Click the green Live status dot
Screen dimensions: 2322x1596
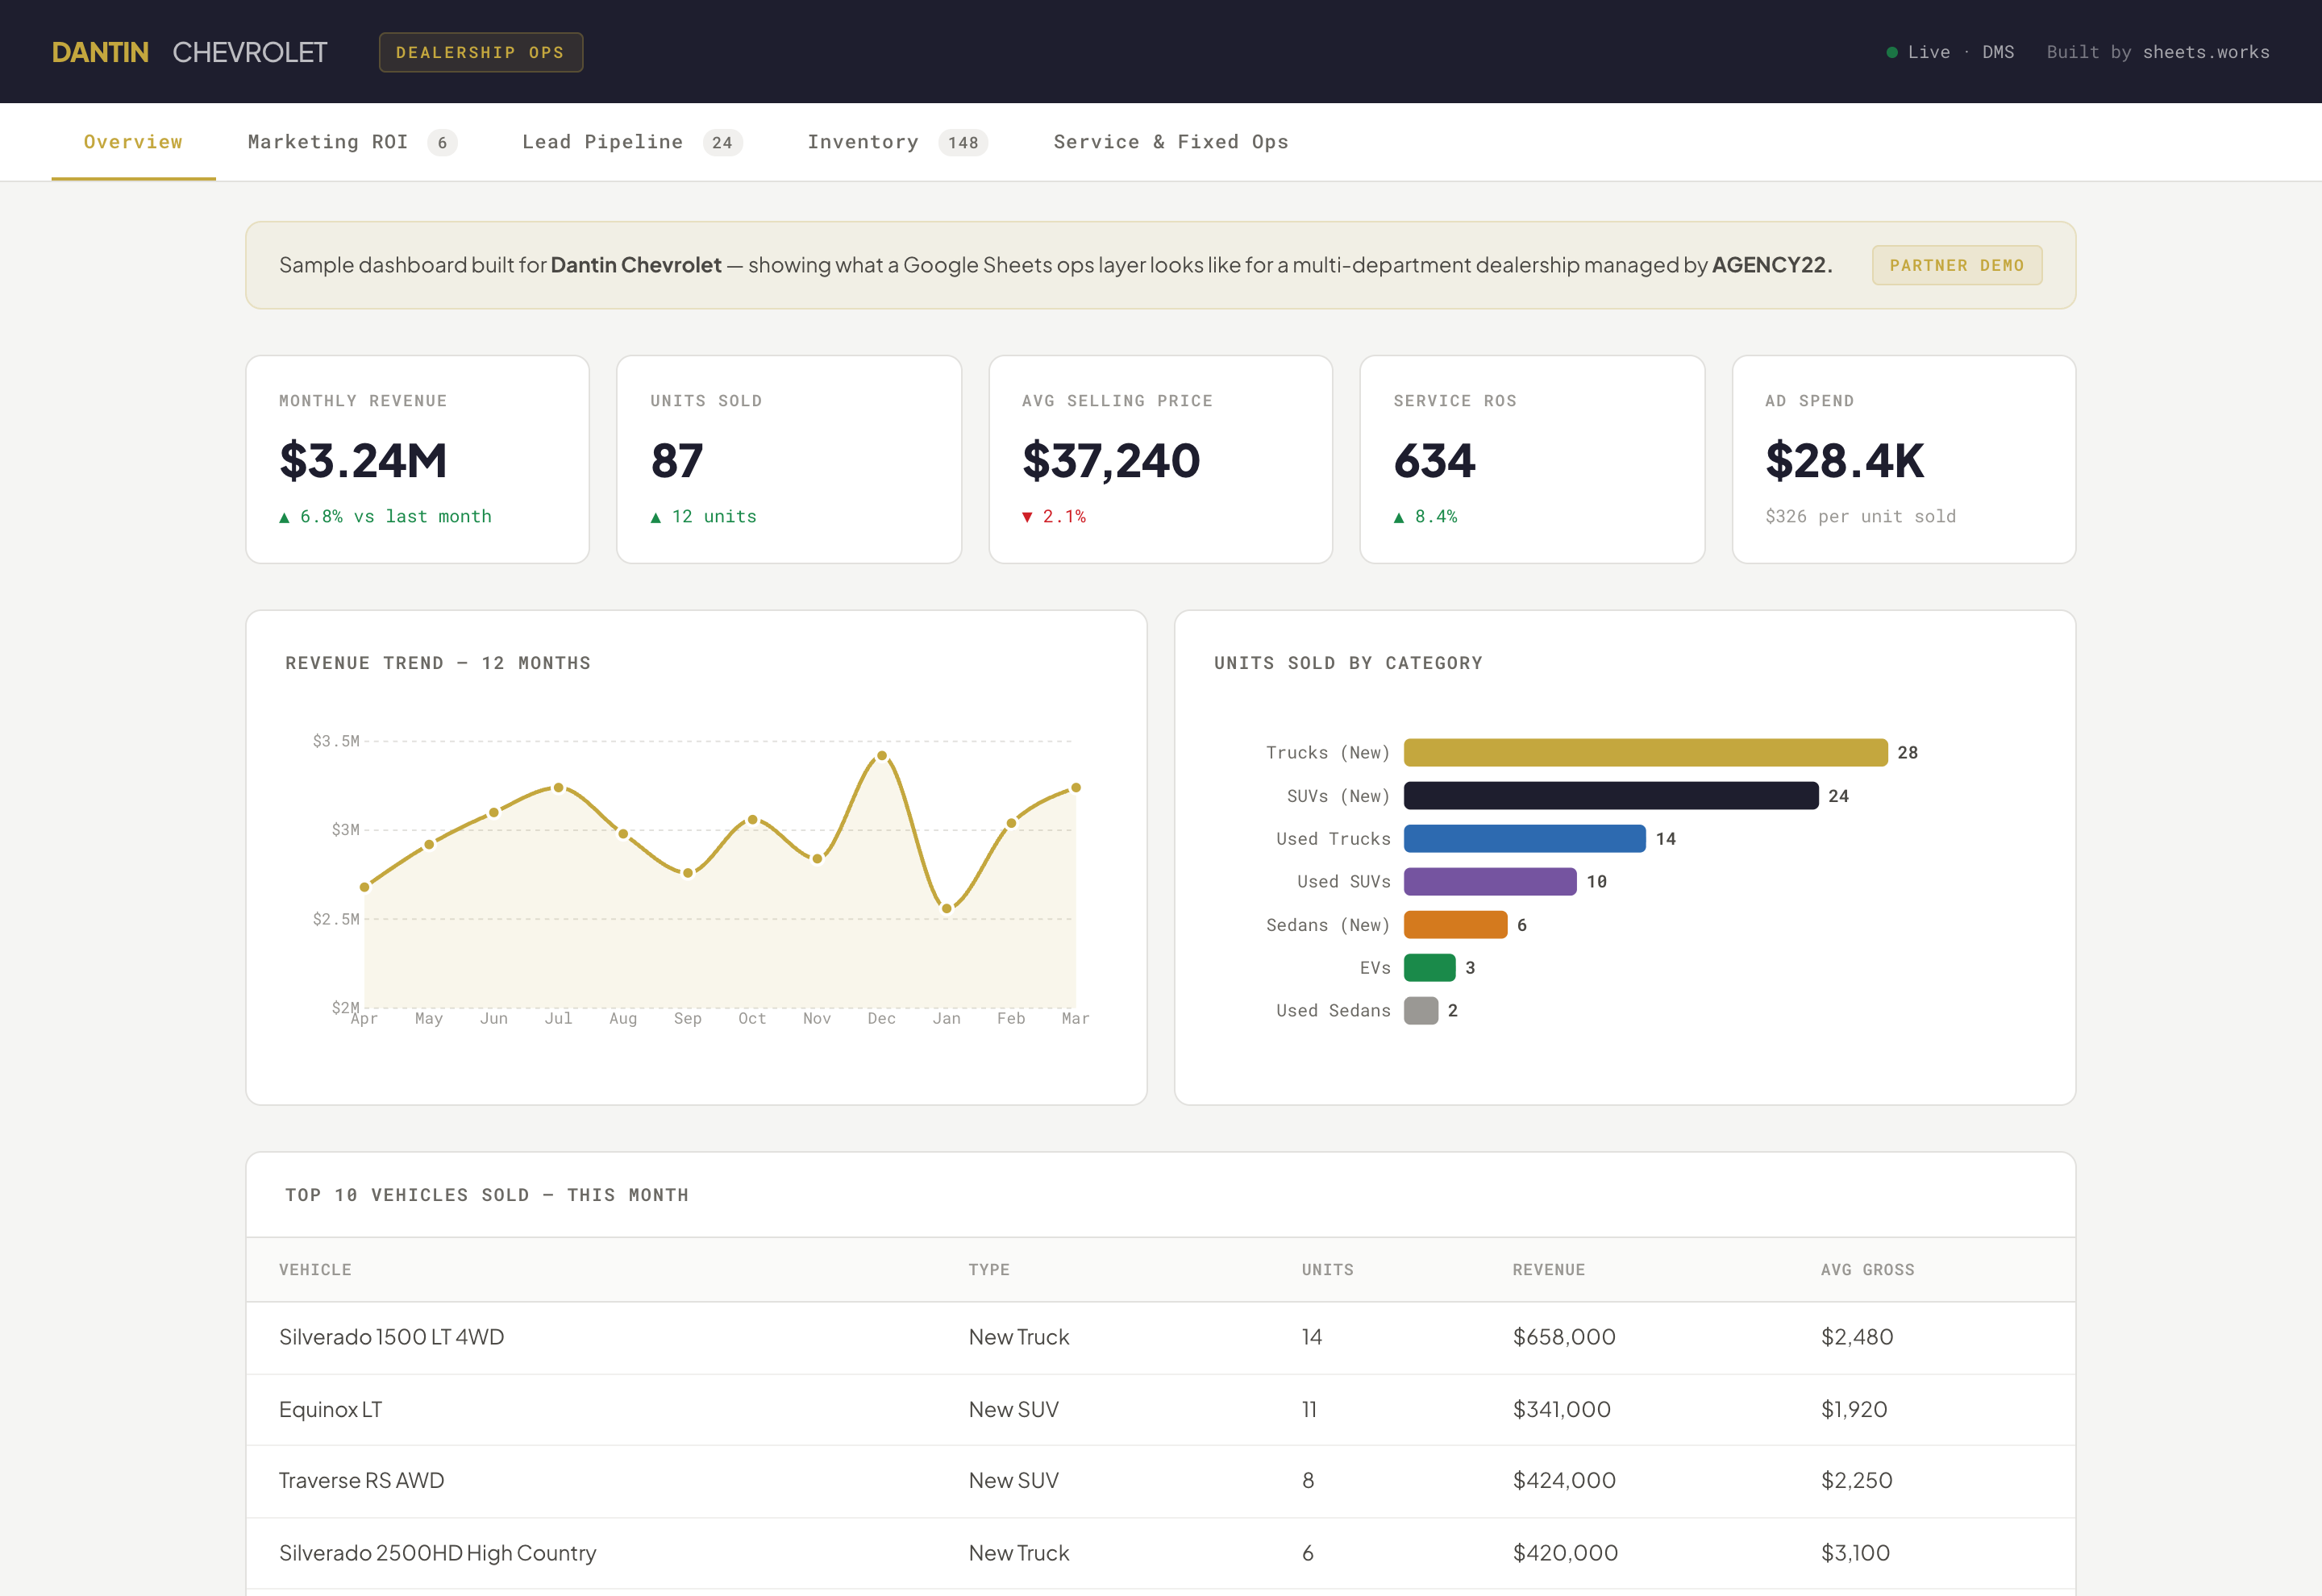(x=1891, y=52)
